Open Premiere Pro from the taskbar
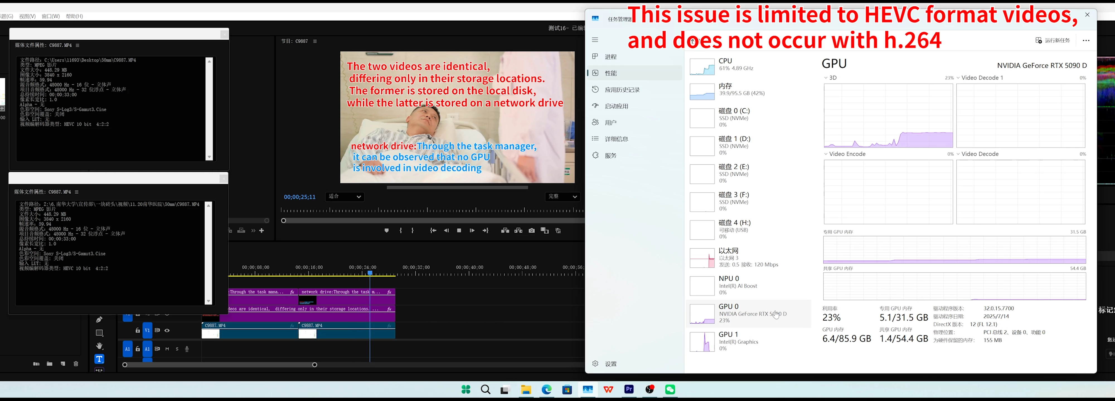Screen dimensions: 1115x401 (629, 389)
